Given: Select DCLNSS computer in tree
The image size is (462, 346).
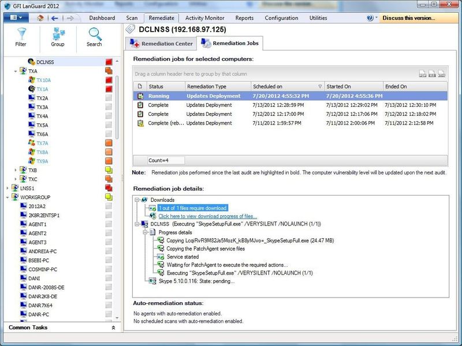Looking at the screenshot, I should [x=45, y=62].
